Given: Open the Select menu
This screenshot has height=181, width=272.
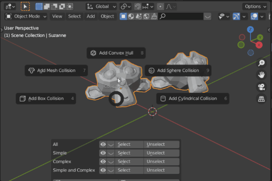Looking at the screenshot, I should click(x=74, y=16).
